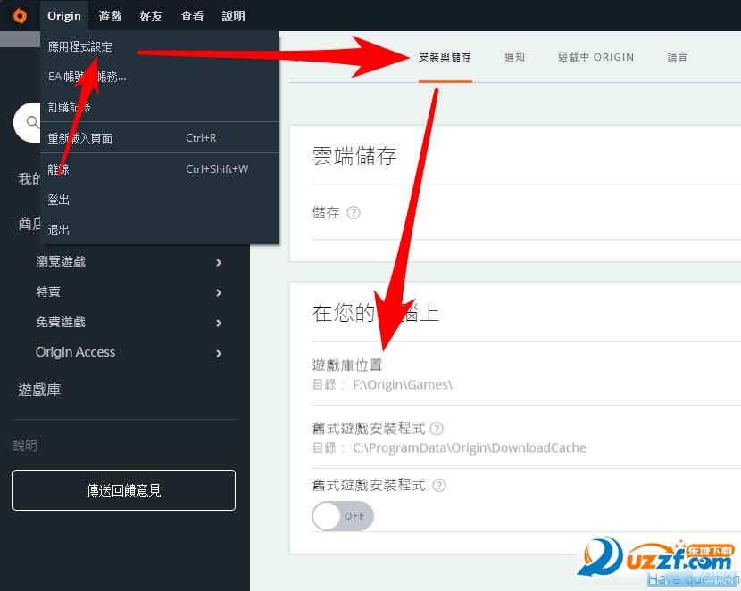Screen dimensions: 741x591
Task: Open help icon beside 舊式遊戲安裝程式 directory
Action: coord(437,429)
